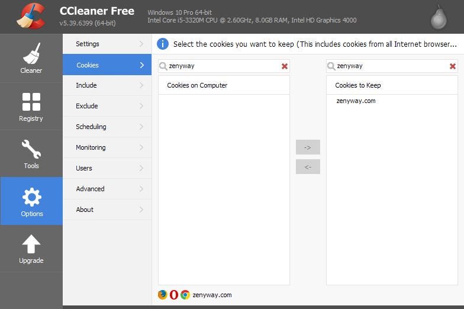Open the Include options page
This screenshot has height=309, width=464.
[x=107, y=85]
